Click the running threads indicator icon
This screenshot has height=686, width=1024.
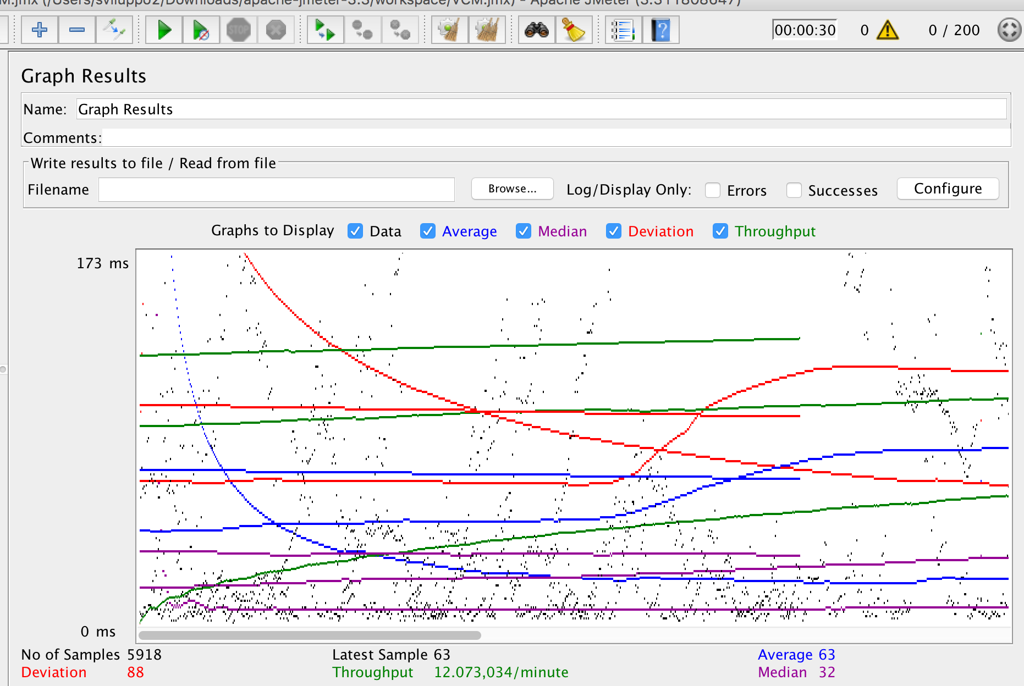(1010, 30)
